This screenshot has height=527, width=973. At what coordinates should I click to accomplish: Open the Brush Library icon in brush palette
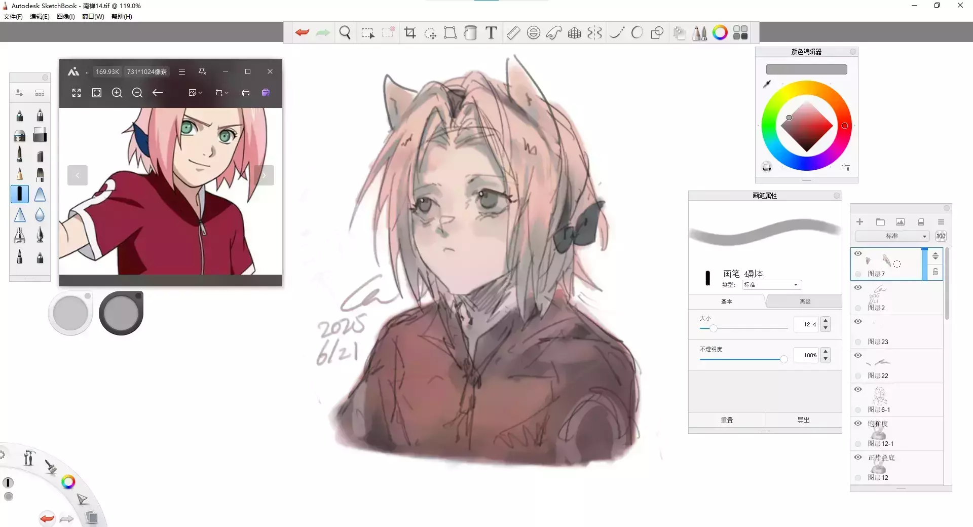(40, 93)
